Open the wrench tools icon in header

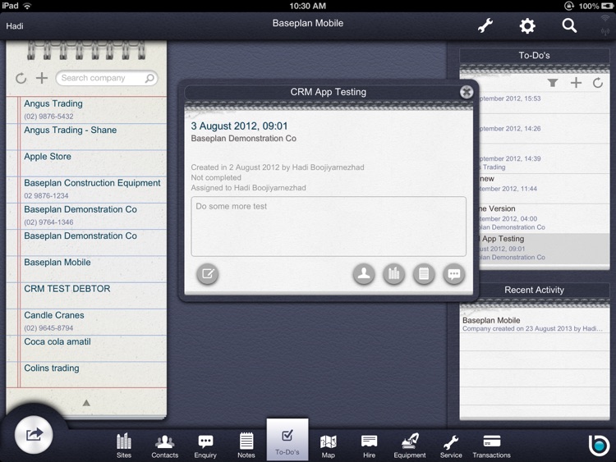(x=485, y=26)
